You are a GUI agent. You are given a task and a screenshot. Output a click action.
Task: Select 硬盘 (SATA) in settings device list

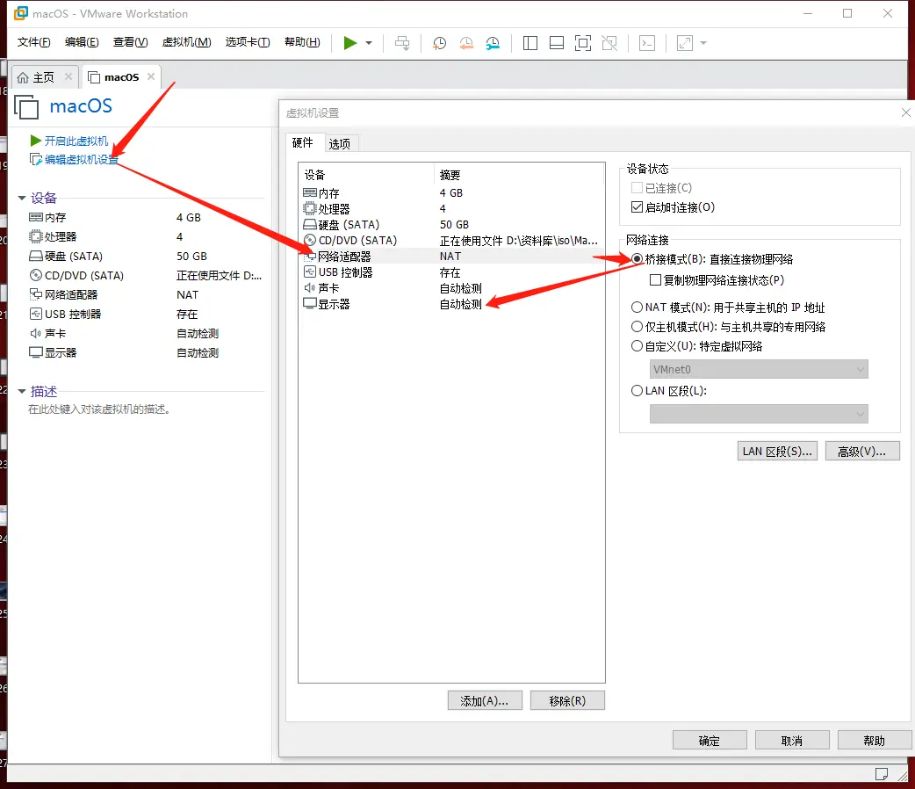[451, 224]
